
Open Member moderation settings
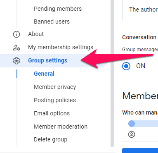[x=61, y=127]
